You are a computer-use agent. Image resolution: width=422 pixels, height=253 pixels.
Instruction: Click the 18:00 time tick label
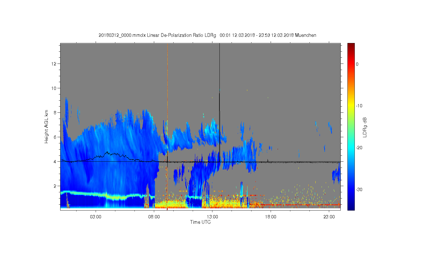pyautogui.click(x=271, y=217)
